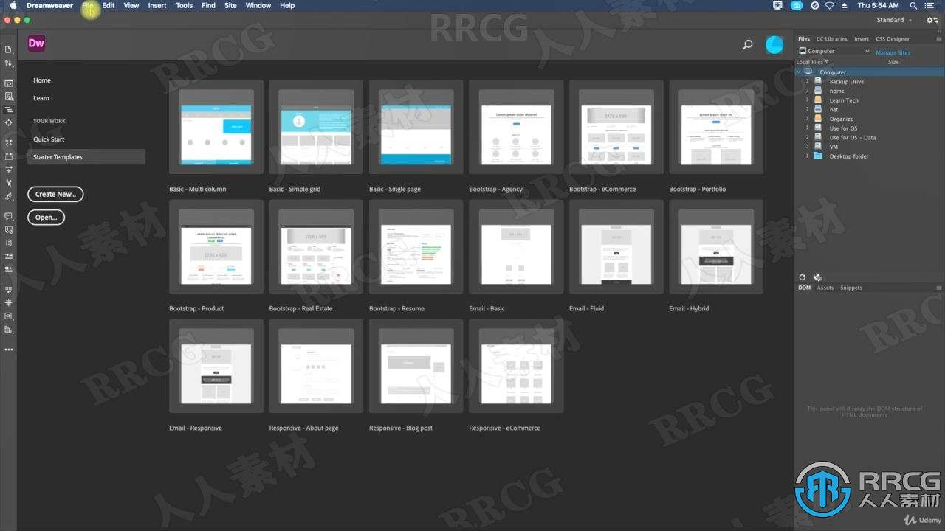Open macOS Spotlight search icon
945x531 pixels.
[913, 5]
